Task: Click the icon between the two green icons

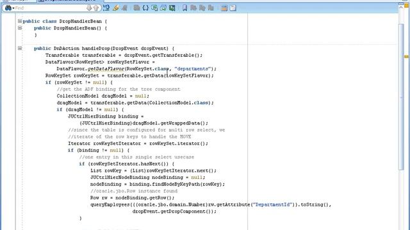Action: pyautogui.click(x=163, y=8)
